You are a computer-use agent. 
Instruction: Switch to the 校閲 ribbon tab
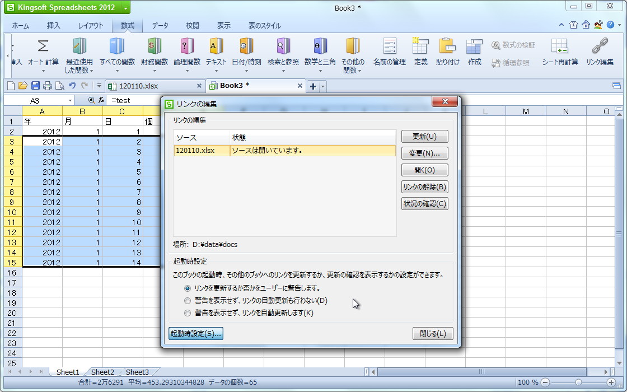pyautogui.click(x=193, y=26)
